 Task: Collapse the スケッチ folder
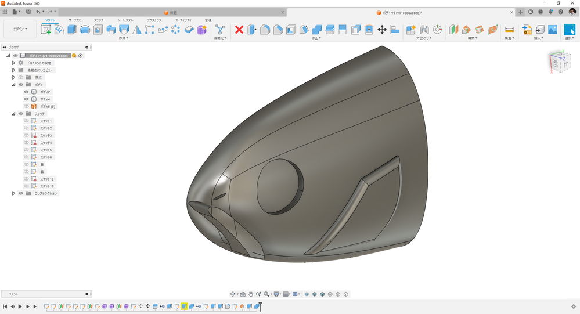click(x=13, y=114)
